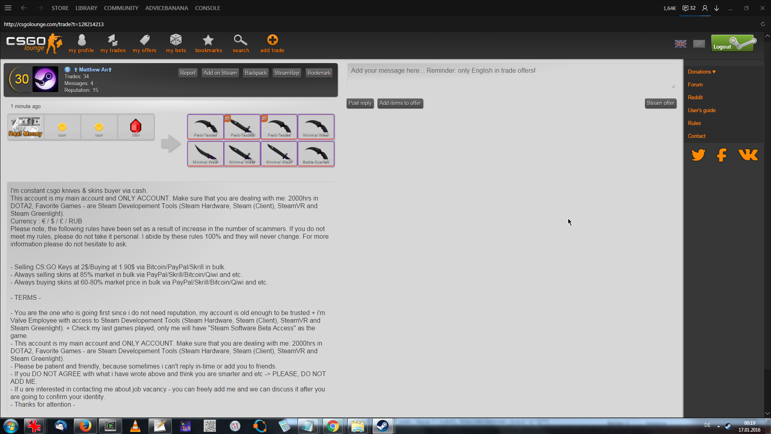Open my trades page icon
The width and height of the screenshot is (771, 434).
[113, 40]
